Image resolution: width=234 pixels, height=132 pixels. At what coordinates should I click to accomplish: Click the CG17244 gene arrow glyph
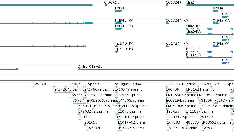point(167,5)
